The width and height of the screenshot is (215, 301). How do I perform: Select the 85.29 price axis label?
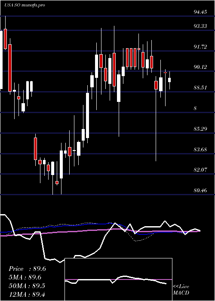pos(200,129)
